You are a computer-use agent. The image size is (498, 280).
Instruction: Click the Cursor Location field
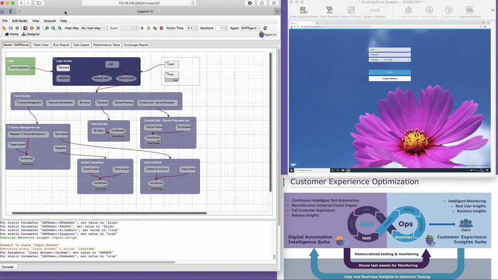click(374, 10)
